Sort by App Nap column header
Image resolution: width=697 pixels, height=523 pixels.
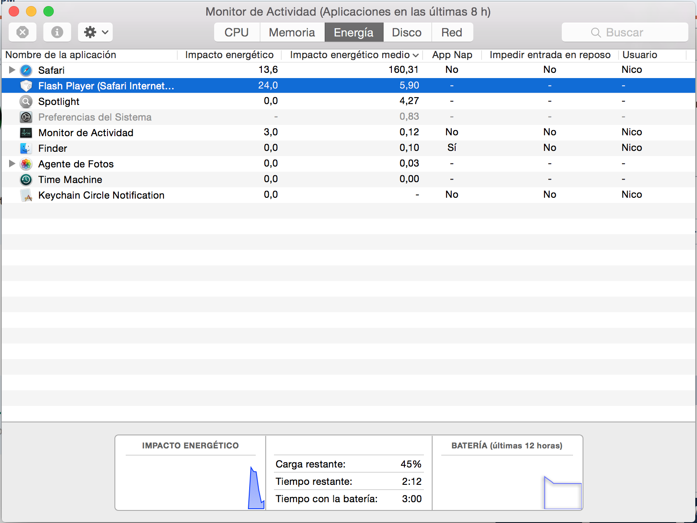[x=452, y=55]
